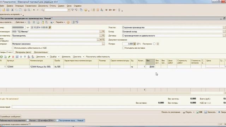Open the Calendar icon in main toolbar

tap(98, 10)
